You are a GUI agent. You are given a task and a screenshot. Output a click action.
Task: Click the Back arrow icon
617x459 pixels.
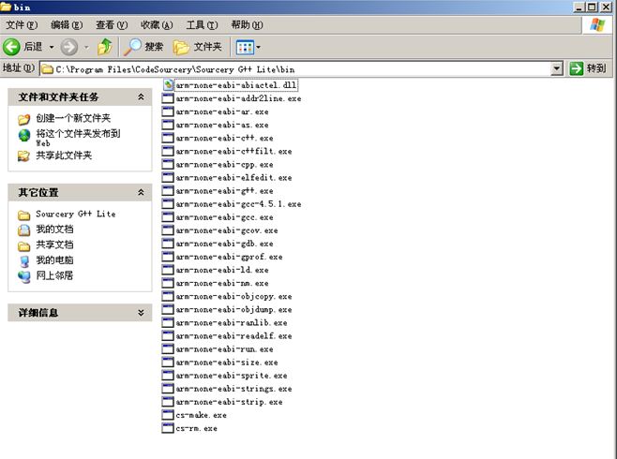click(11, 47)
